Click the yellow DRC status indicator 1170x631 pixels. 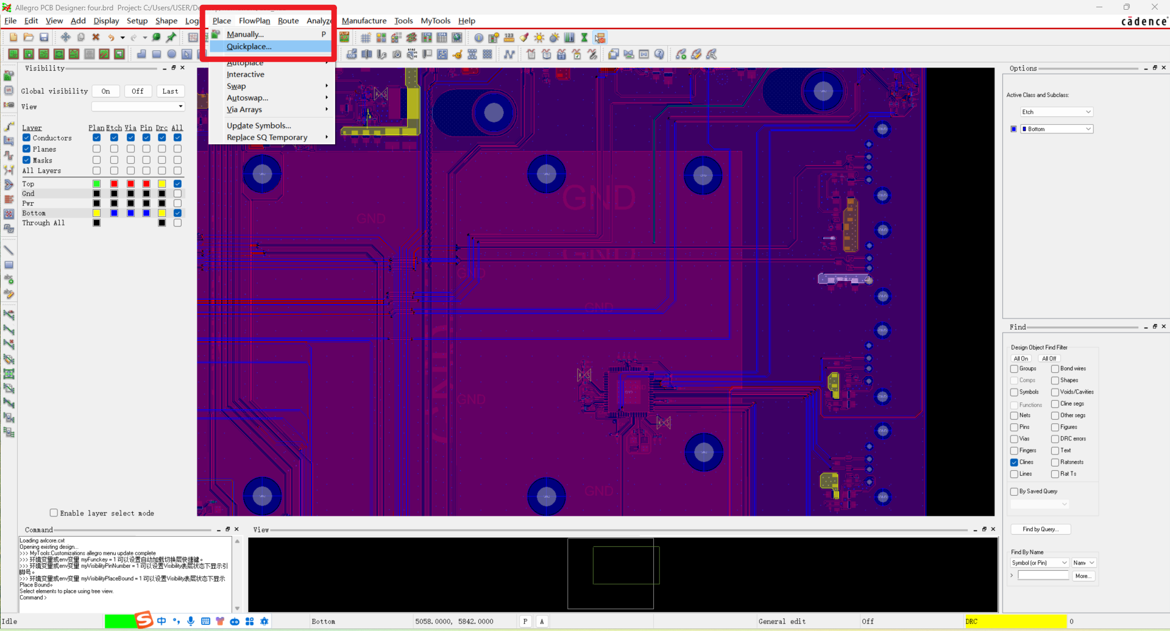click(1016, 621)
